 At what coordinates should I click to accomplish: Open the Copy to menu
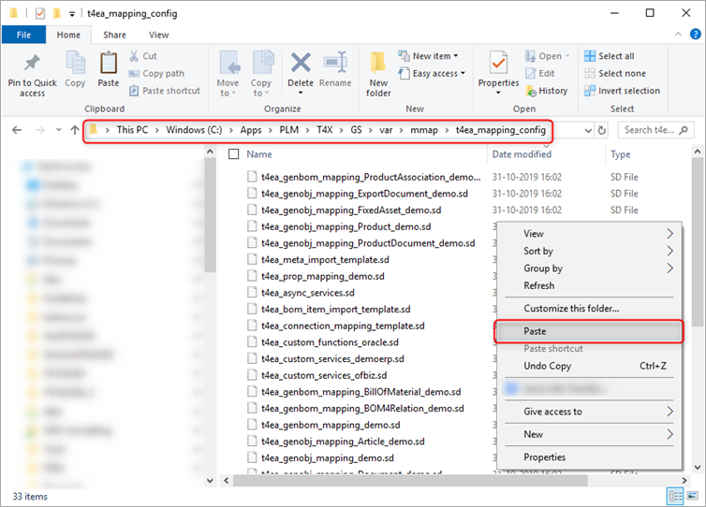pyautogui.click(x=261, y=73)
